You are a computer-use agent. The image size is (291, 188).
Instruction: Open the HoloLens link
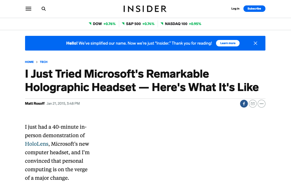(x=36, y=144)
